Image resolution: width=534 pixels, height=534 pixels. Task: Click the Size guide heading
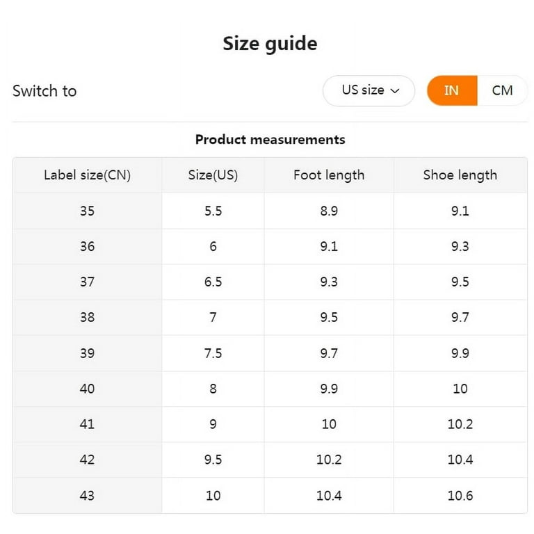pos(270,44)
